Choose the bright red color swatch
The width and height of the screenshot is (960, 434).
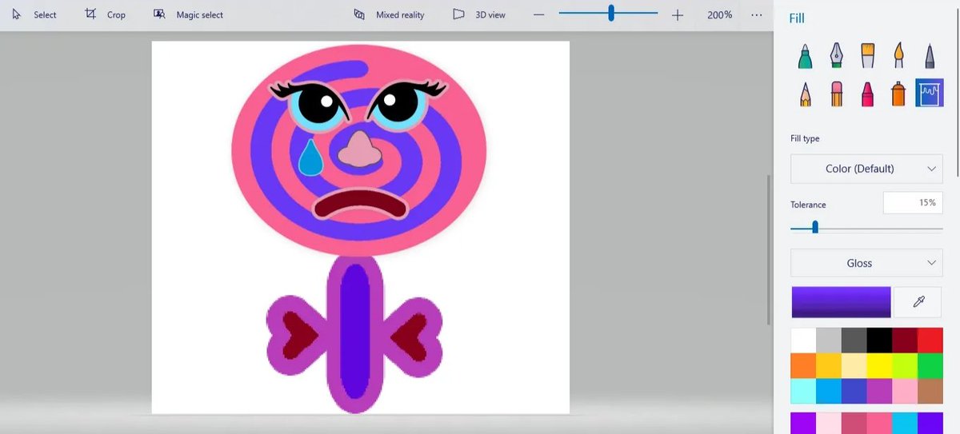[x=930, y=340]
